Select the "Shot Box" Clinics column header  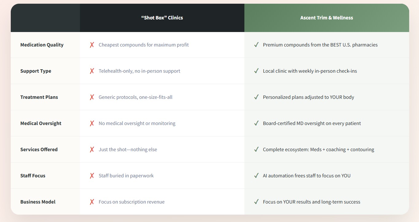tap(162, 18)
